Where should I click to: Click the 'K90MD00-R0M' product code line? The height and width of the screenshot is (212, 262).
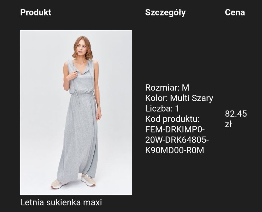point(175,150)
